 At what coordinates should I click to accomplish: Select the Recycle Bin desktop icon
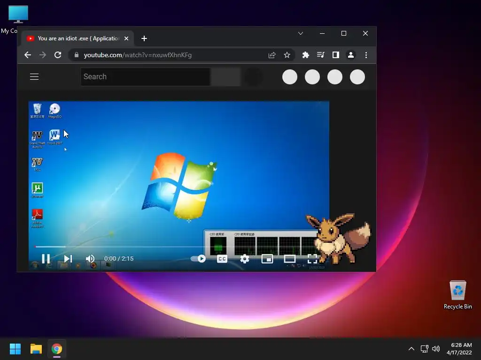point(458,295)
